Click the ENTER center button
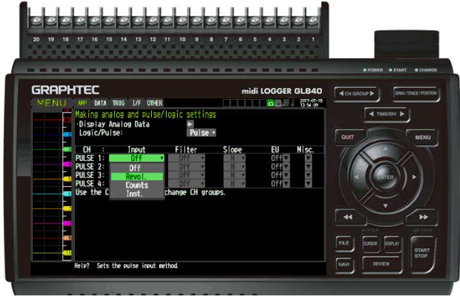This screenshot has height=296, width=460. 385,177
